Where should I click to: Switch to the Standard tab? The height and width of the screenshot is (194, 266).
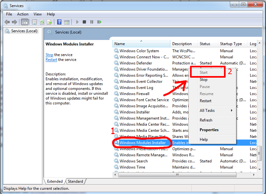[75, 181]
